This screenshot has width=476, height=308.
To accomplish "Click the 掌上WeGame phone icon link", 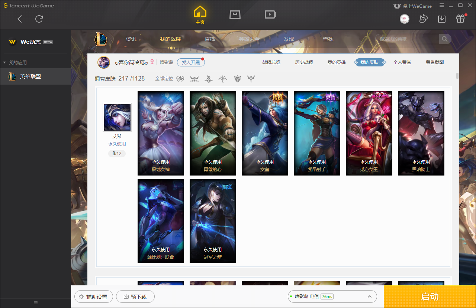I will pyautogui.click(x=412, y=6).
